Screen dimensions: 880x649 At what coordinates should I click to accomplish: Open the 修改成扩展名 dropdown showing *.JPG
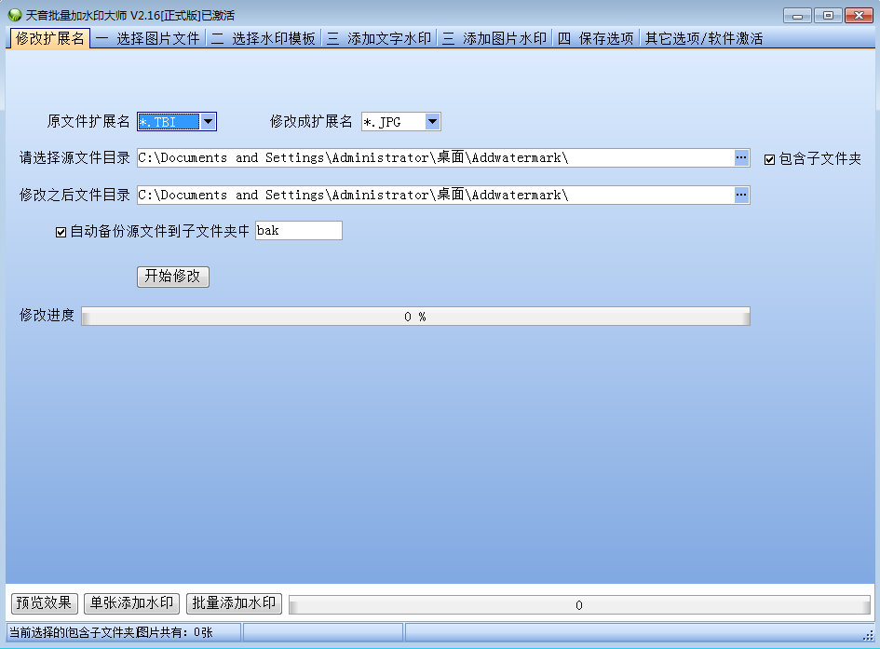coord(431,121)
